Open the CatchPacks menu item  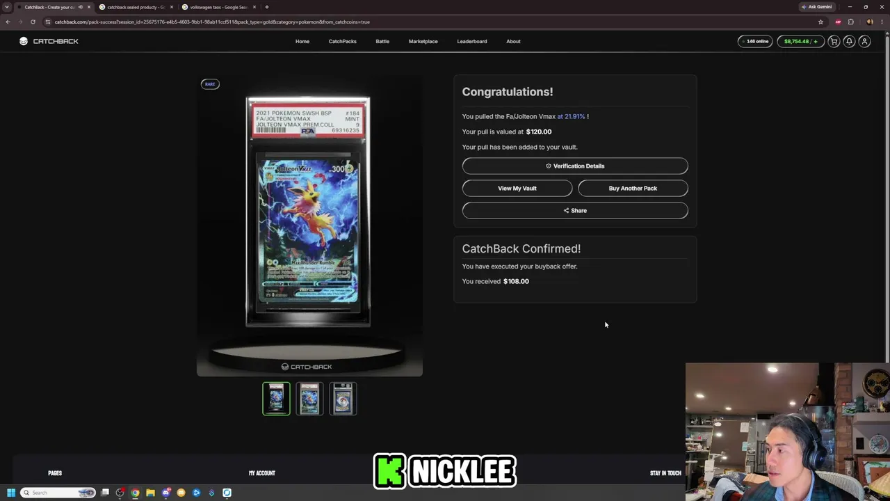coord(343,41)
